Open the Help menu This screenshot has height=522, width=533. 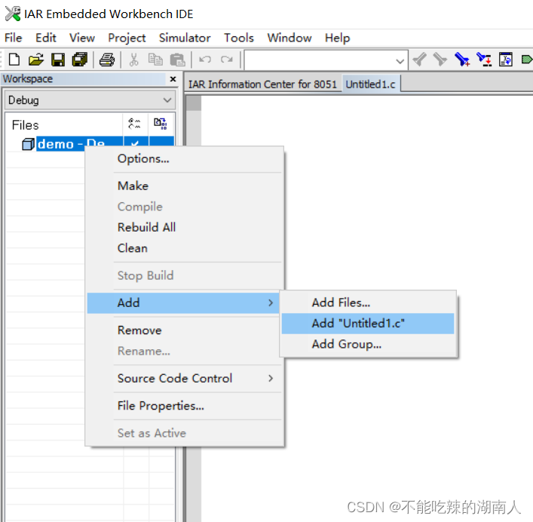pos(337,38)
